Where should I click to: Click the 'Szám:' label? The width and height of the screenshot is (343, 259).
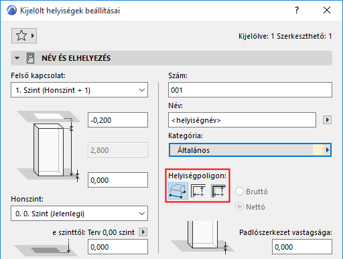pyautogui.click(x=178, y=75)
